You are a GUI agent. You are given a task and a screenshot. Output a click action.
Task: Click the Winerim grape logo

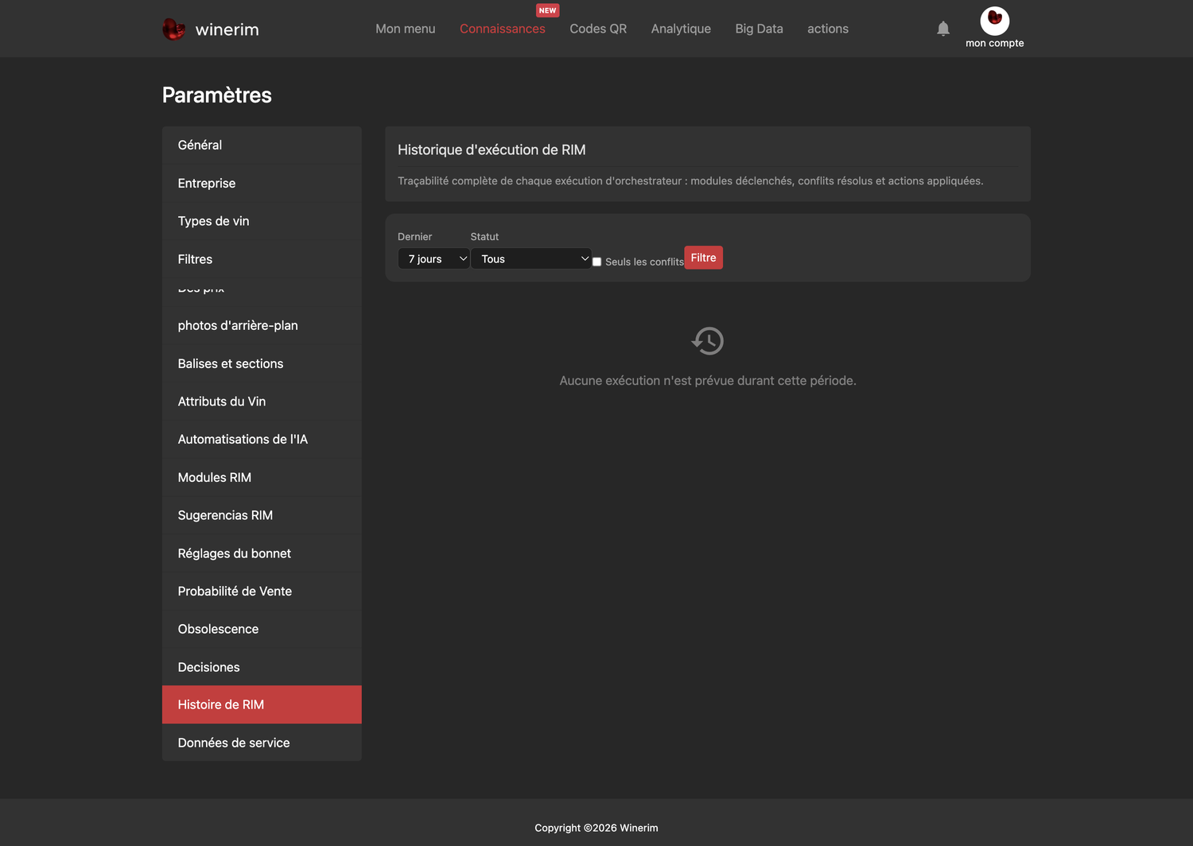coord(173,29)
